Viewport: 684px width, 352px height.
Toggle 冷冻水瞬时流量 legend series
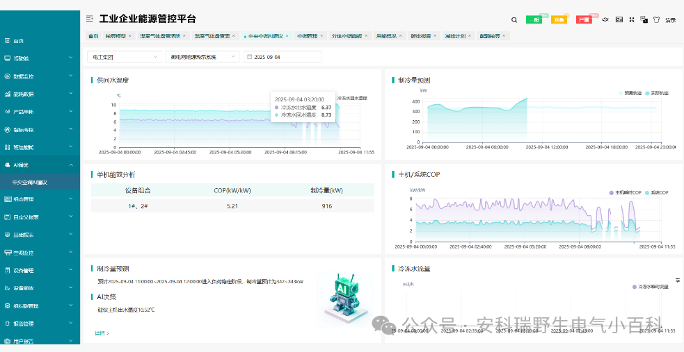point(651,287)
